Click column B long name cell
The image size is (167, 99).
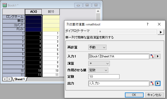point(51,17)
